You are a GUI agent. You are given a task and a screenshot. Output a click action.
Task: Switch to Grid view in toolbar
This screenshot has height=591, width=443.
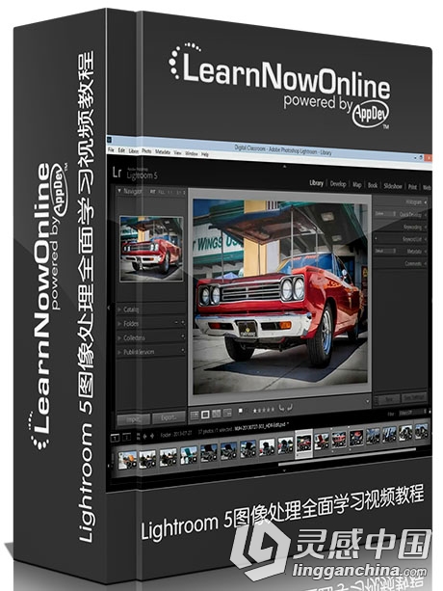pos(195,415)
